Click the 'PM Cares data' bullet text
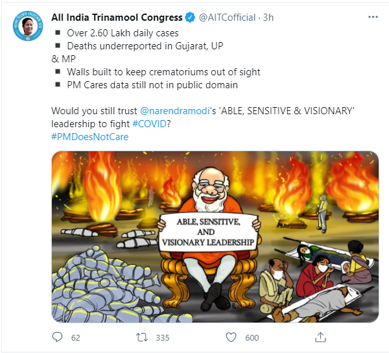The height and width of the screenshot is (353, 389). pyautogui.click(x=154, y=84)
